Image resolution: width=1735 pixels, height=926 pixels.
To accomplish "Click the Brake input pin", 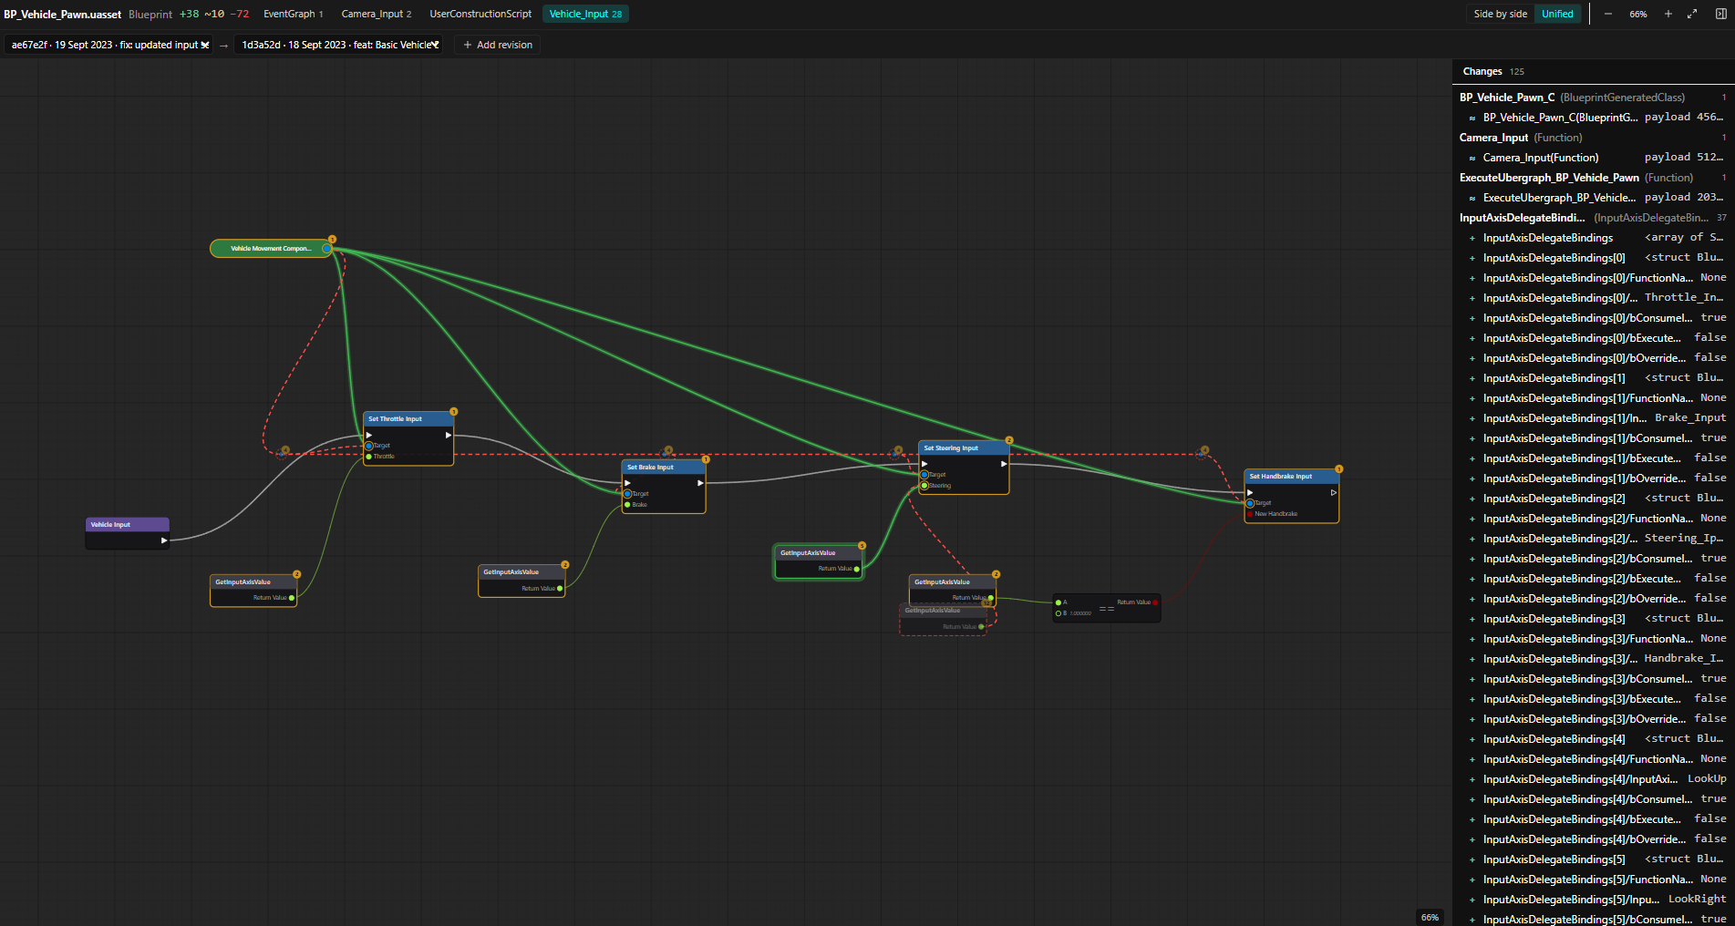I will 627,505.
